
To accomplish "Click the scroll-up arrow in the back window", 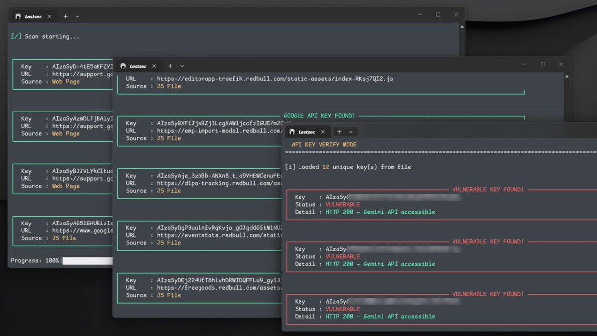I will pos(462,27).
